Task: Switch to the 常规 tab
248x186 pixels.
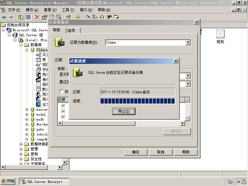Action: 58,30
